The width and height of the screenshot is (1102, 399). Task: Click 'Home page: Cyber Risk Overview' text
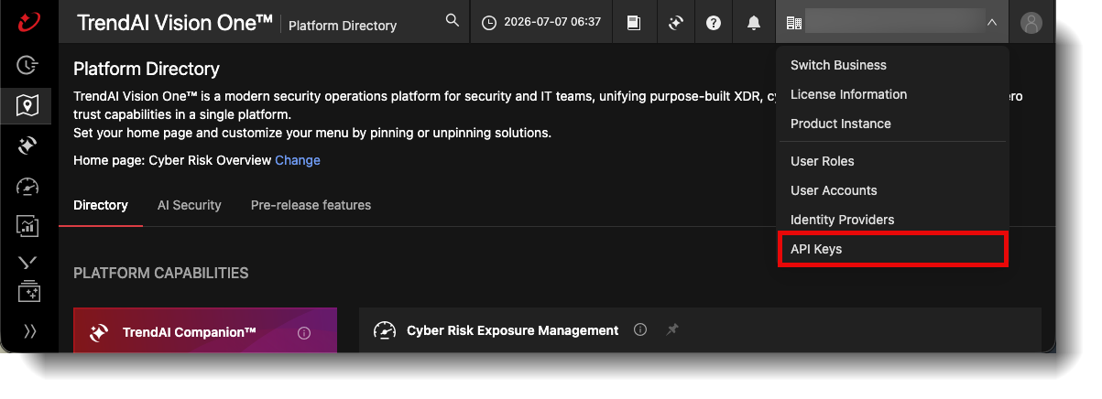172,160
